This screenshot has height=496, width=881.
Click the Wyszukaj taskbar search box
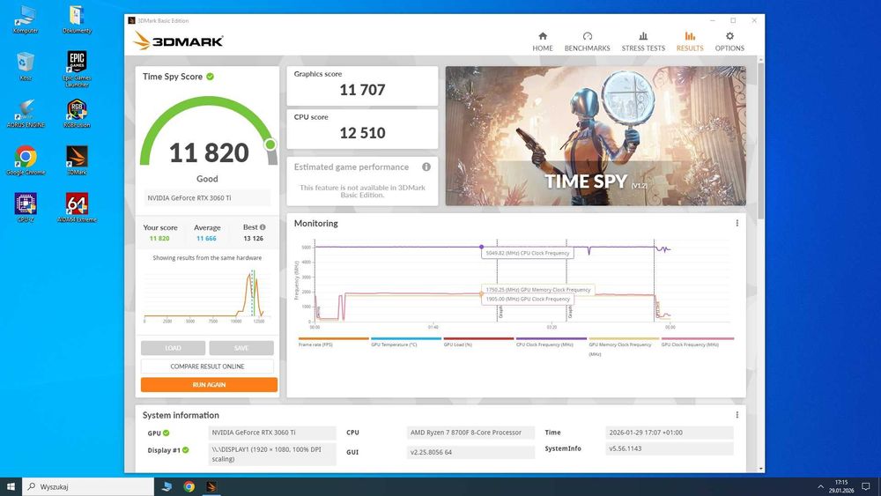click(x=88, y=486)
